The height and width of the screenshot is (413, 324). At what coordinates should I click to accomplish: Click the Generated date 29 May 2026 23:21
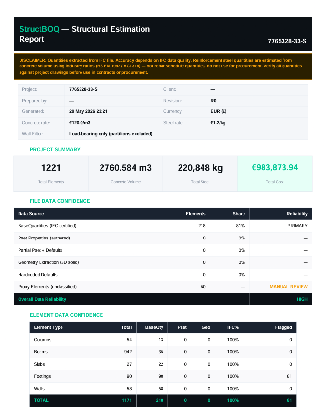point(88,111)
